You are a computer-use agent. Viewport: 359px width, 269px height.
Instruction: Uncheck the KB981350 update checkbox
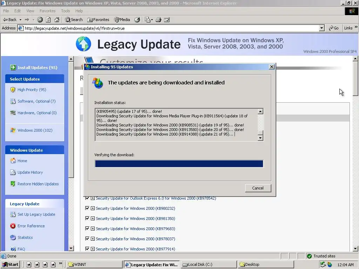87,218
